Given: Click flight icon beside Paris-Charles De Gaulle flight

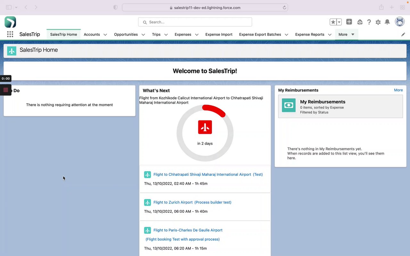Looking at the screenshot, I should point(147,230).
